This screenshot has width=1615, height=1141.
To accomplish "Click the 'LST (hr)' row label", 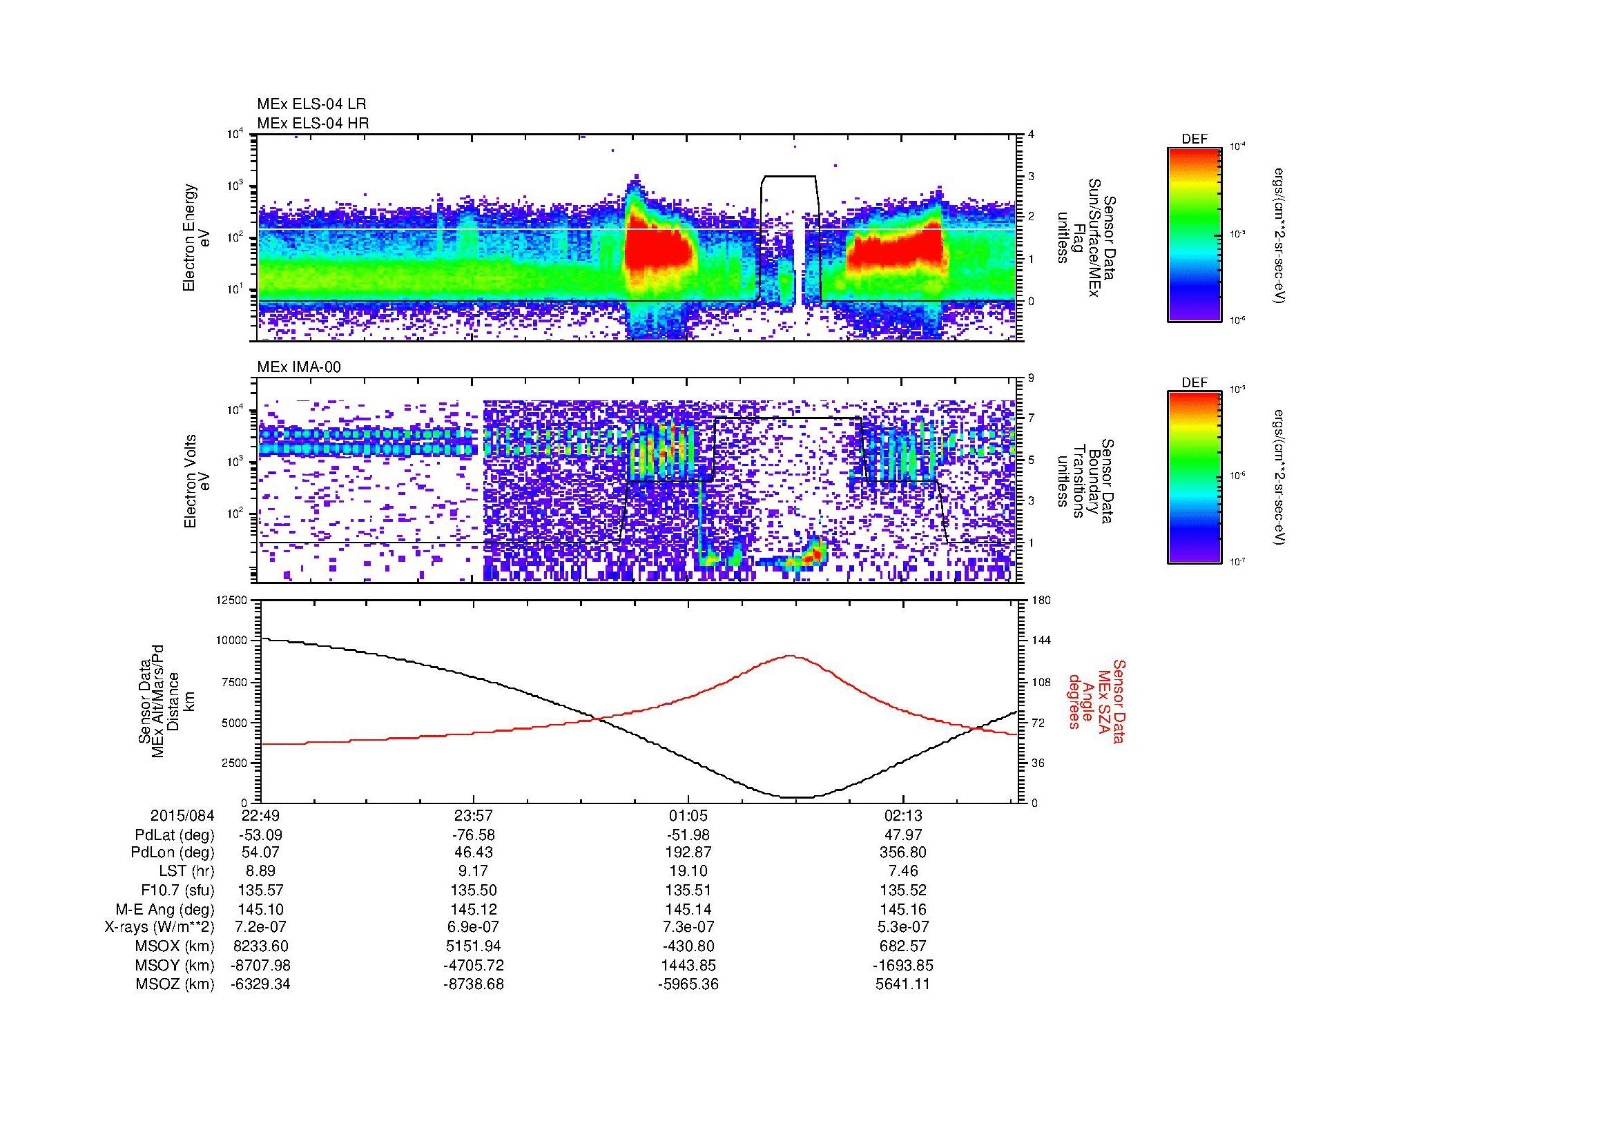I will (186, 872).
